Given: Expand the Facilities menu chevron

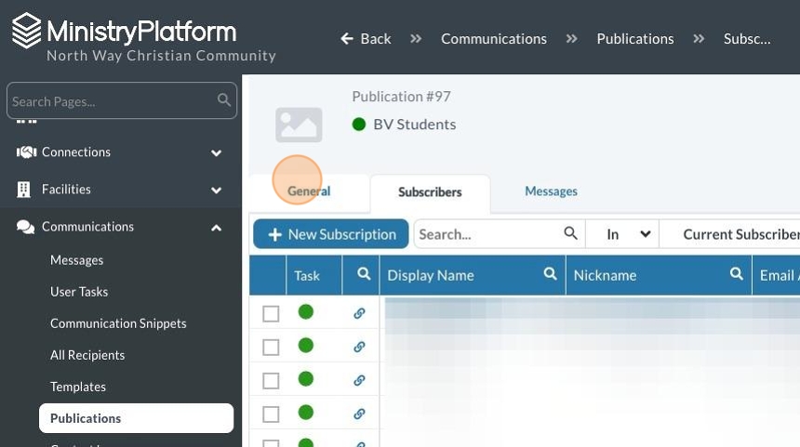Looking at the screenshot, I should pos(217,191).
